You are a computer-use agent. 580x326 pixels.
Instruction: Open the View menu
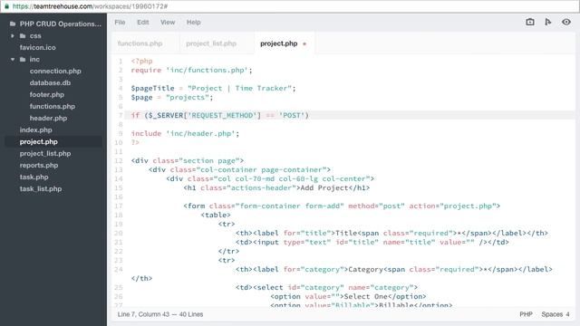click(x=168, y=22)
